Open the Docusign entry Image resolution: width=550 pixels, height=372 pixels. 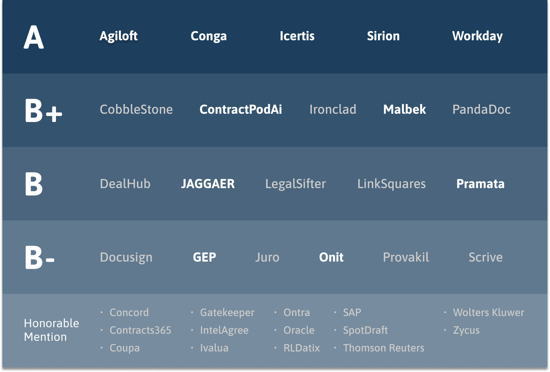coord(126,257)
